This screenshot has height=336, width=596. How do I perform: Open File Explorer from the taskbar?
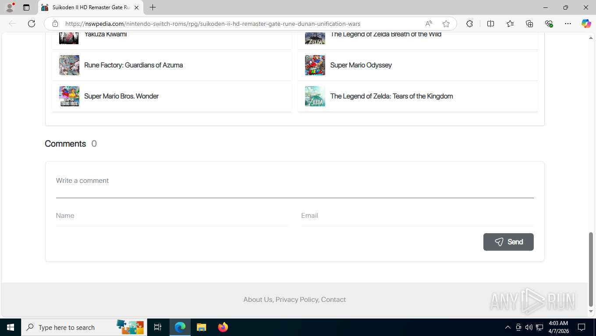pyautogui.click(x=201, y=327)
